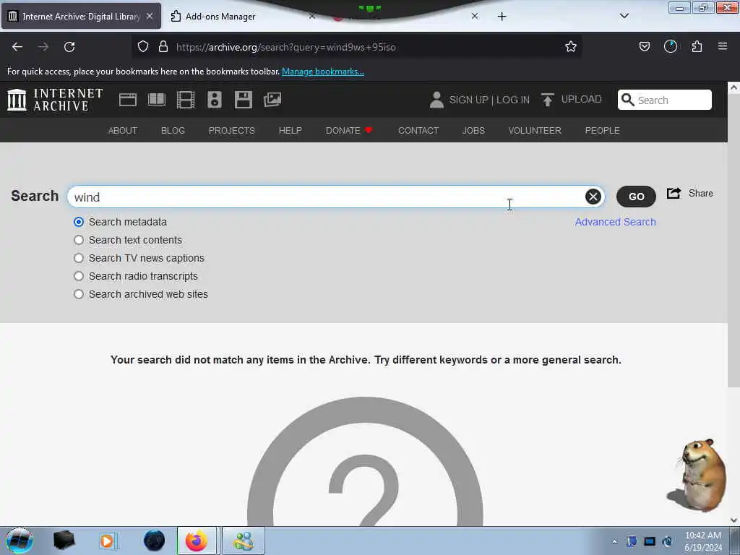Open the tracking protection shield icon
Screen dimensions: 740x555
click(x=143, y=46)
